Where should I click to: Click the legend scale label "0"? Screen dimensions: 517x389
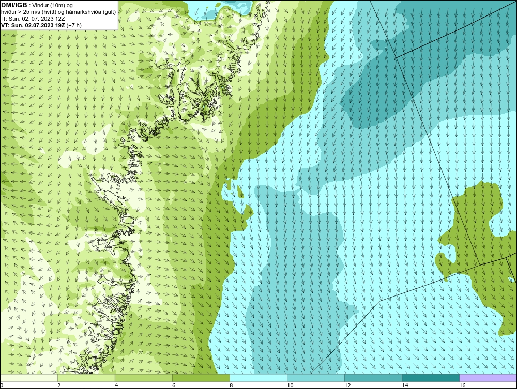tap(2, 385)
